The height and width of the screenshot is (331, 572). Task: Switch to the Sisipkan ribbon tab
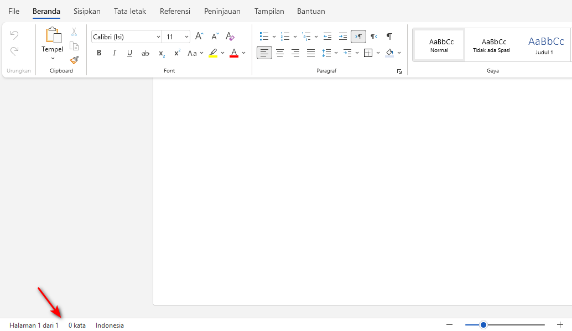86,11
